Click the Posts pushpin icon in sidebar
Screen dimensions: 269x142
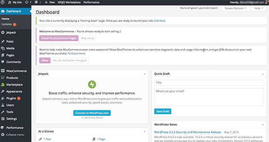tap(3, 41)
